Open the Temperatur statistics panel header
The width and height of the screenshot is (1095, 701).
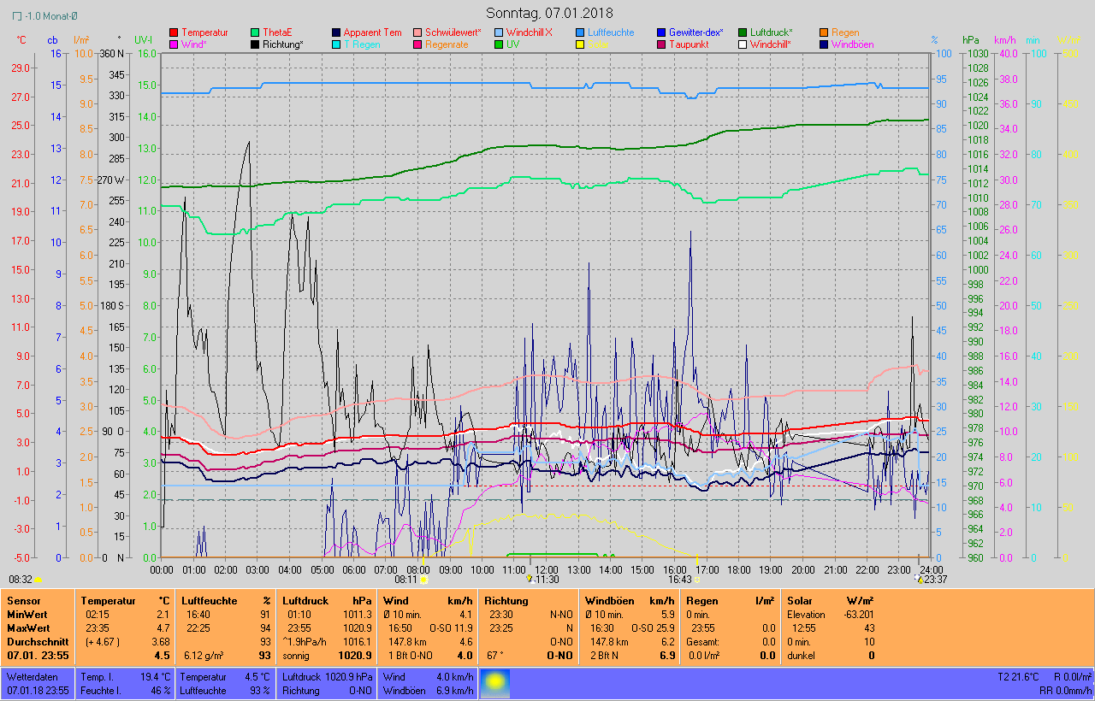(124, 601)
